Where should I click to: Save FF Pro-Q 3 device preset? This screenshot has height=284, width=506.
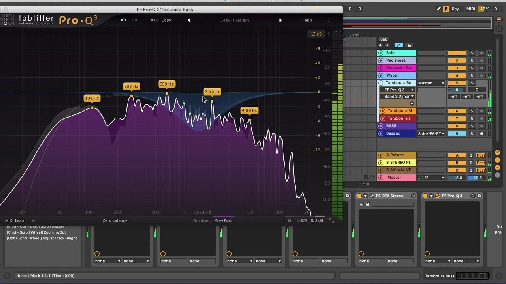point(479,196)
